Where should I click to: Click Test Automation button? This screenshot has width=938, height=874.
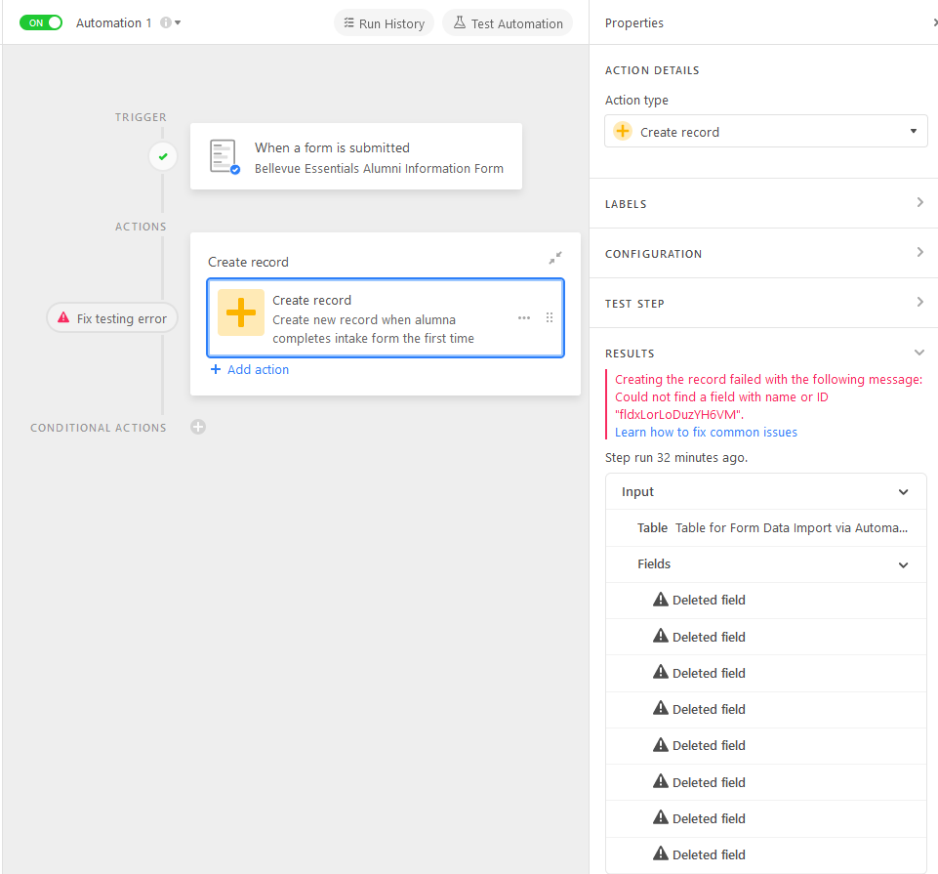[508, 23]
